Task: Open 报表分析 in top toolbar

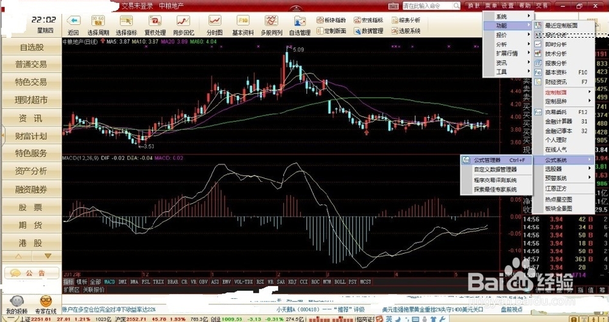Action: (x=406, y=20)
